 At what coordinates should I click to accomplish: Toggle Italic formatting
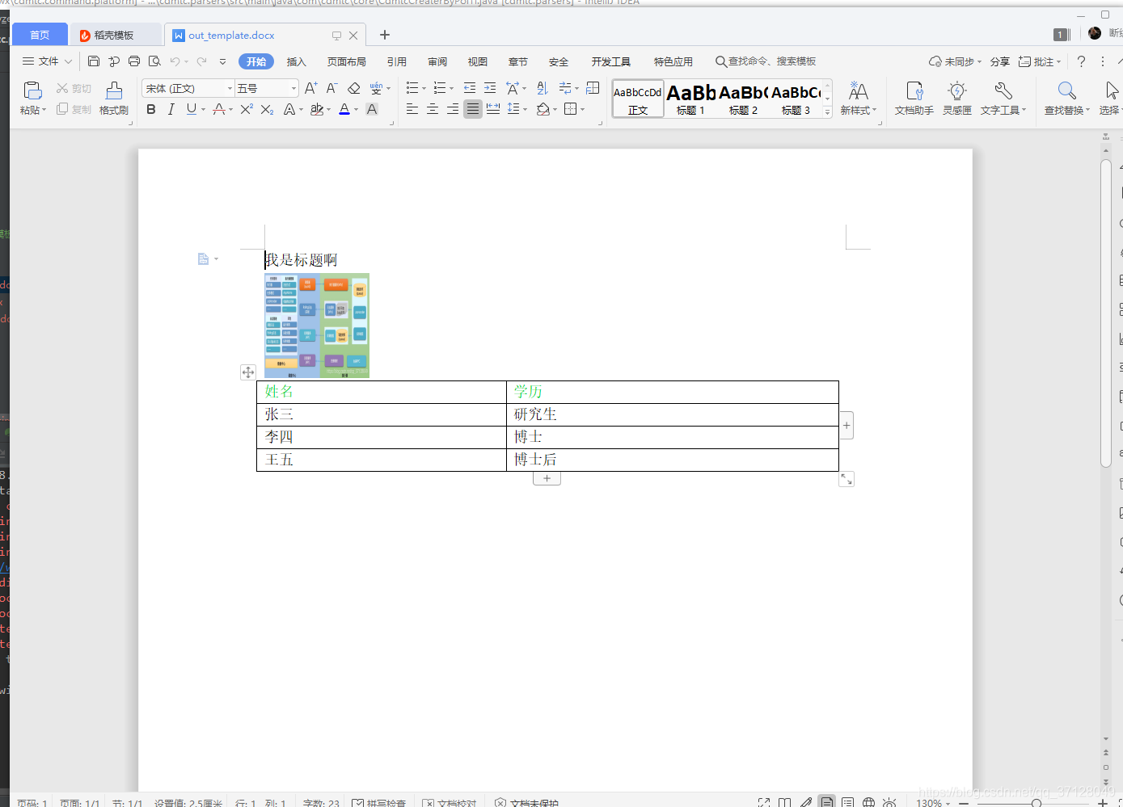(171, 109)
